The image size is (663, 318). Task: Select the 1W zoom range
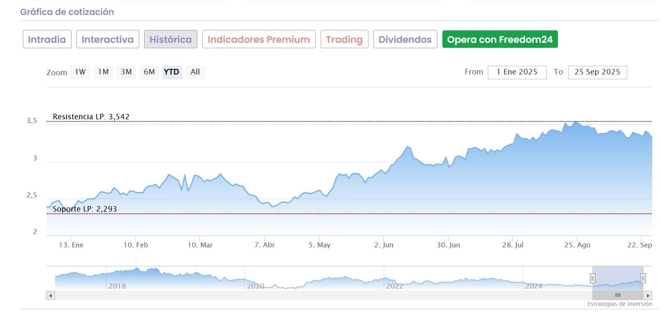point(80,72)
